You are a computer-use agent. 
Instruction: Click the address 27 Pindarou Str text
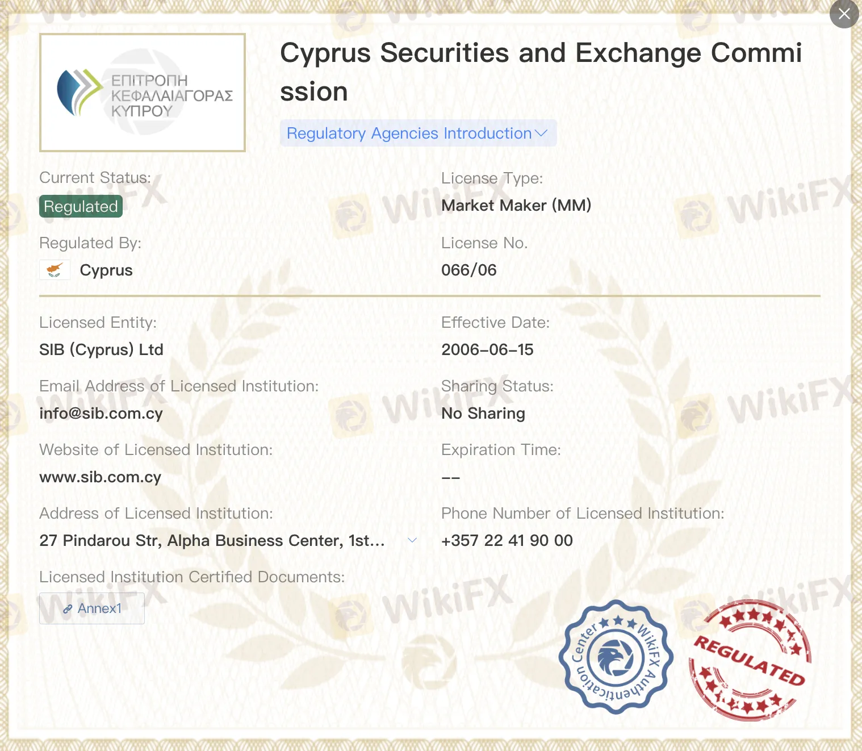(212, 540)
